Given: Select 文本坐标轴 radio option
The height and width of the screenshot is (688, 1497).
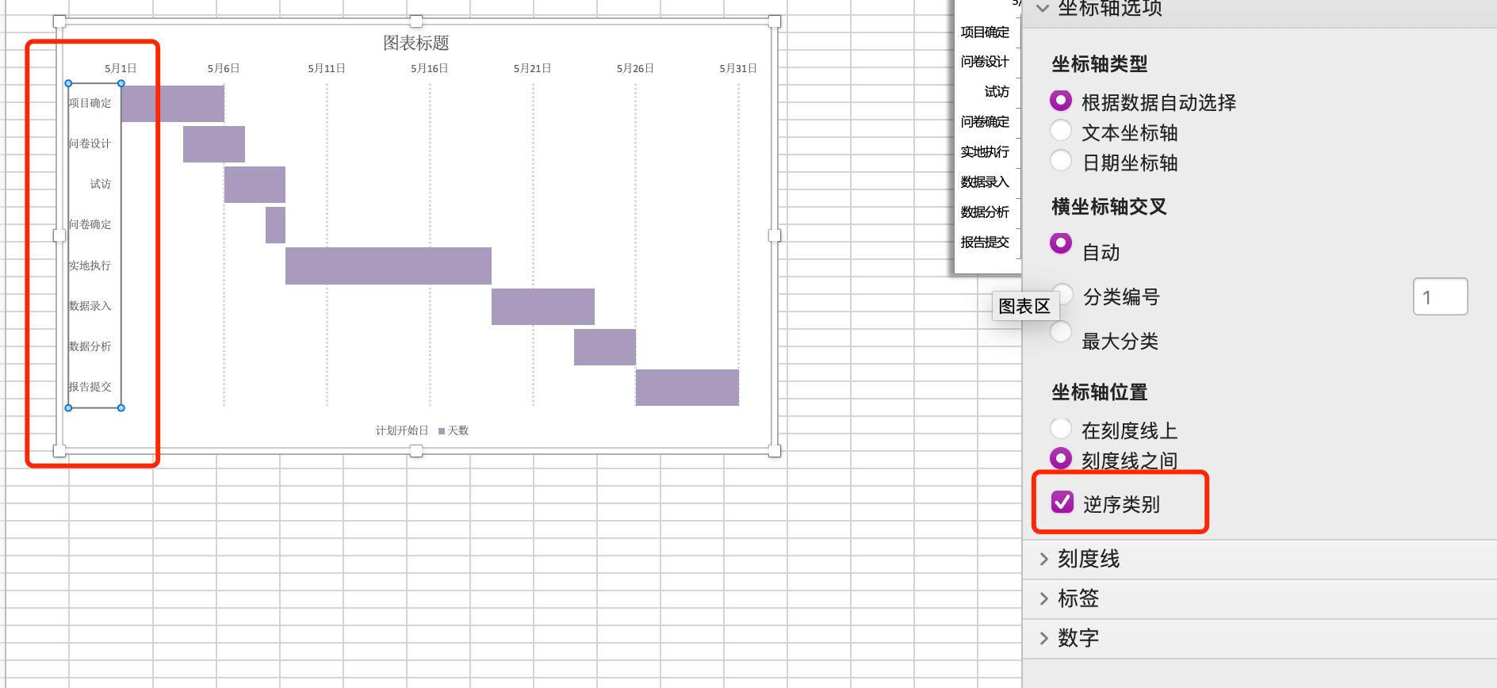Looking at the screenshot, I should coord(1061,131).
